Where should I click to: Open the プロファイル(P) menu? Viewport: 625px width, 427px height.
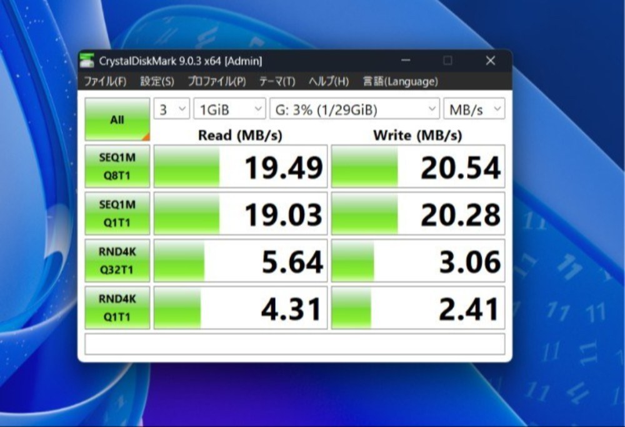point(217,81)
